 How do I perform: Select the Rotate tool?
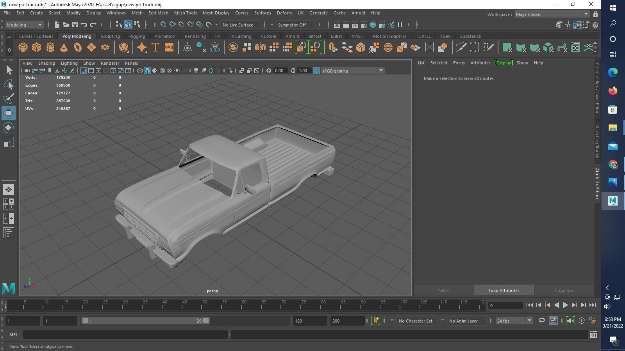point(9,128)
